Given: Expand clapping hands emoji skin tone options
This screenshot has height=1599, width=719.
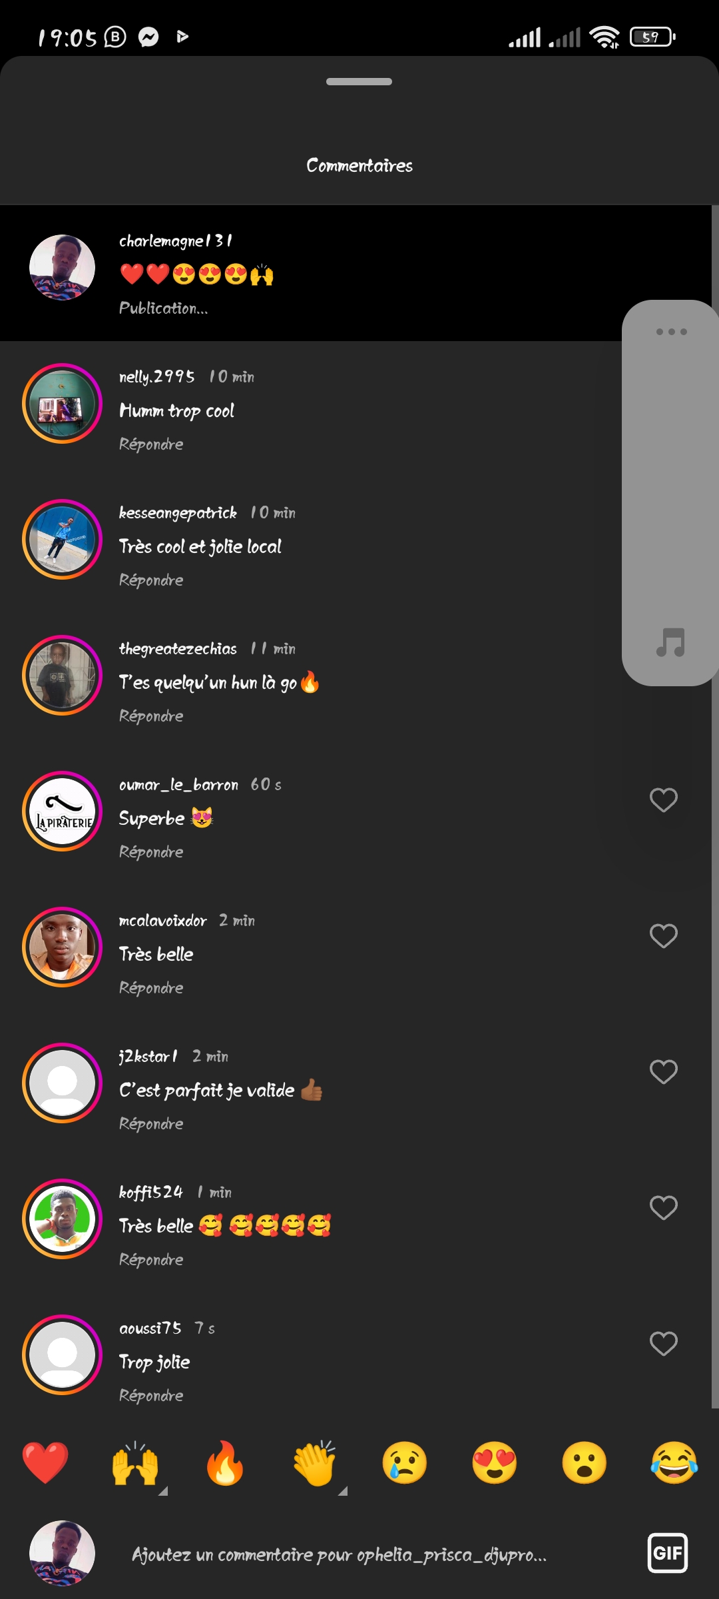Looking at the screenshot, I should [x=342, y=1491].
